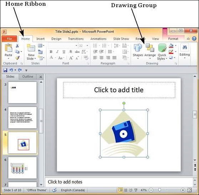This screenshot has width=199, height=195.
Task: Open the font size 32 dropdown
Action: click(x=87, y=45)
